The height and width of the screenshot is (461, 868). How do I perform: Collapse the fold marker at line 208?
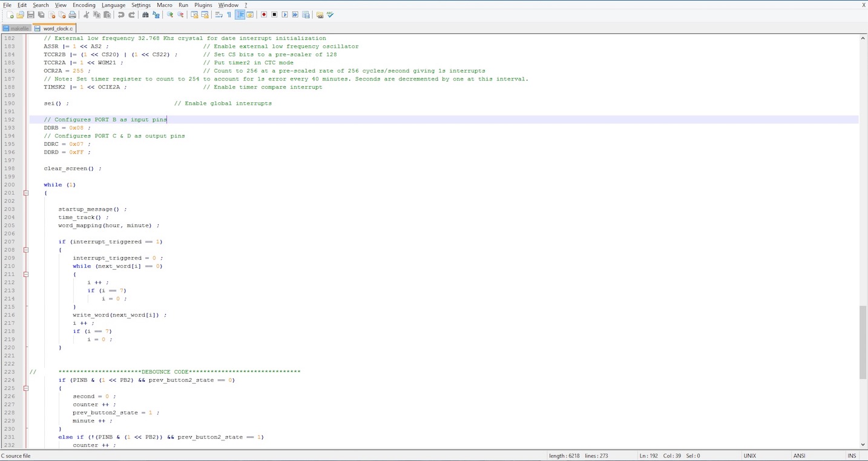pos(26,250)
